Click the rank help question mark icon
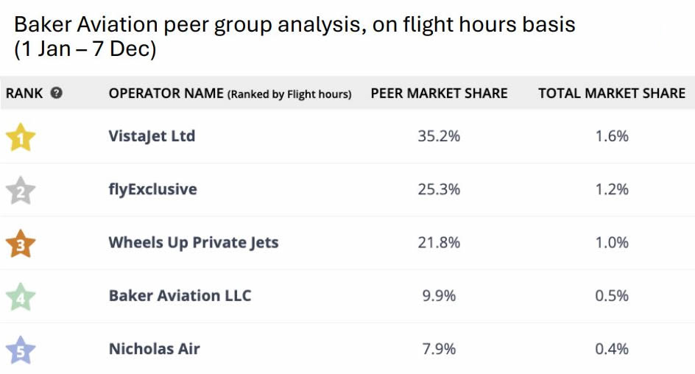Screen dimensions: 695x374 (x=57, y=93)
